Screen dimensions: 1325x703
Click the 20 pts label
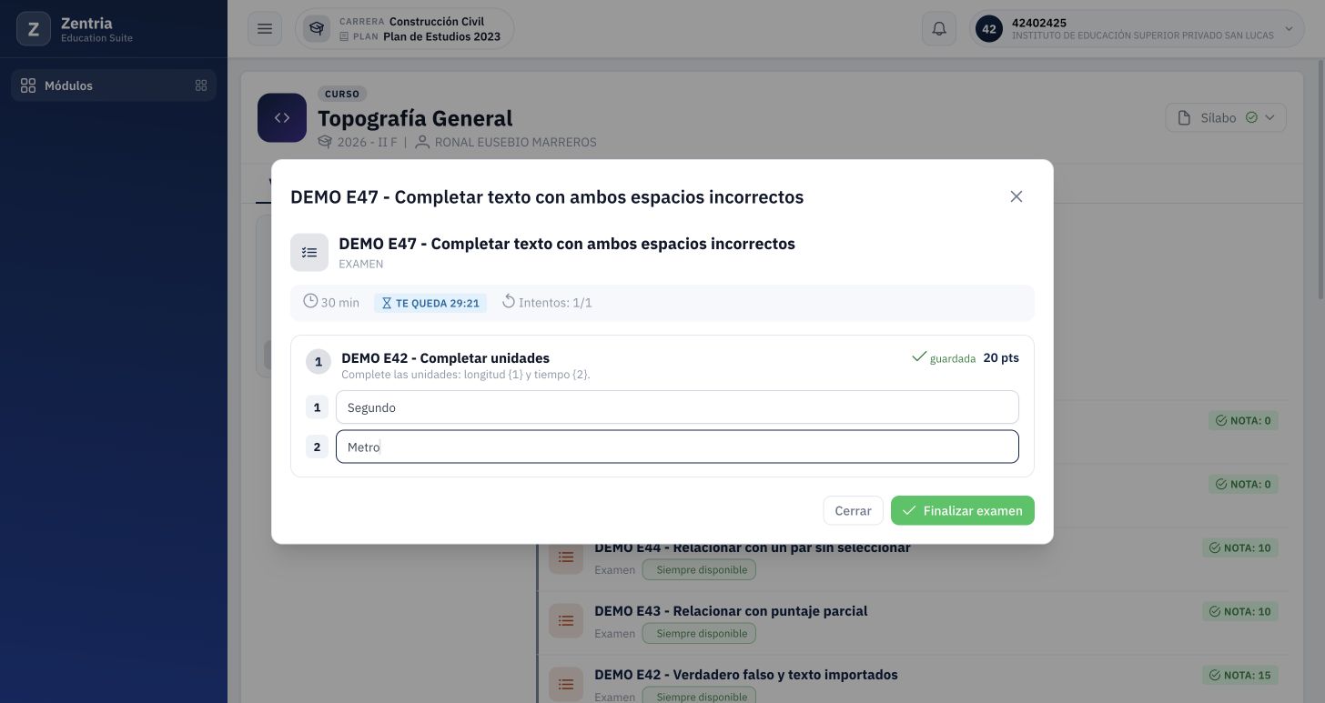coord(1001,357)
